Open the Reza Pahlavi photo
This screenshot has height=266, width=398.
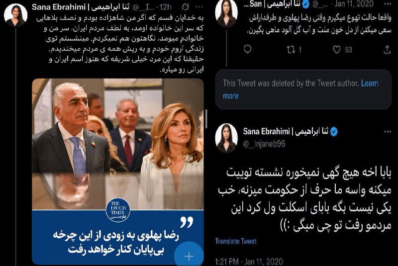[x=118, y=144]
